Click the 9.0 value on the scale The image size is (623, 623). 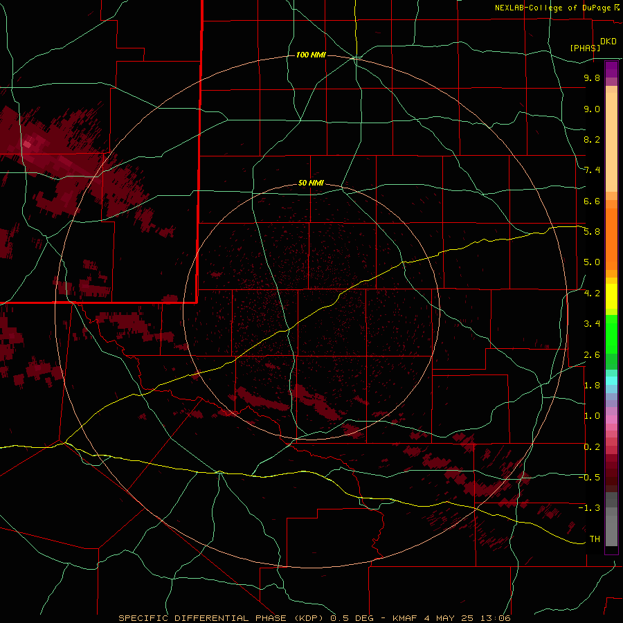(592, 109)
